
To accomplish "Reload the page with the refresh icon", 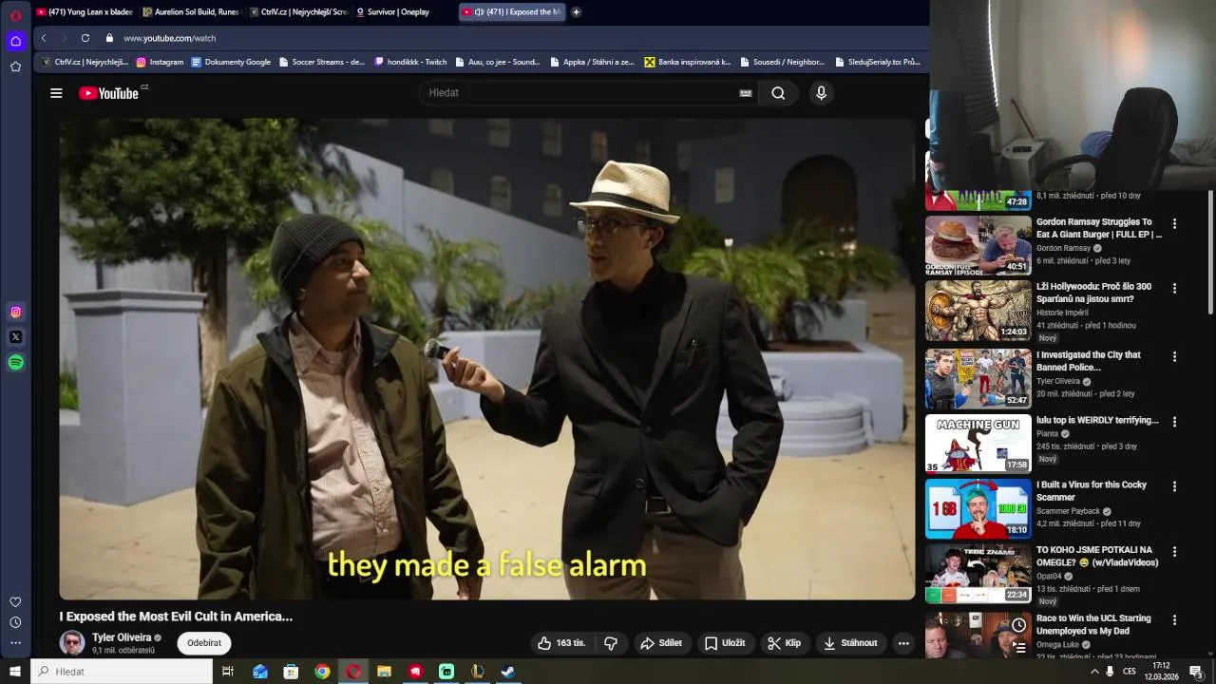I will 85,38.
